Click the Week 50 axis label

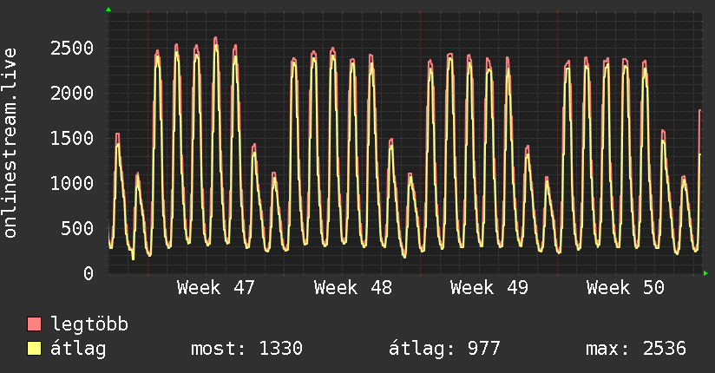click(625, 288)
